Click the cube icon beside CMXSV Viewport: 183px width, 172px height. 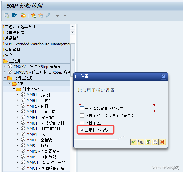point(10,66)
